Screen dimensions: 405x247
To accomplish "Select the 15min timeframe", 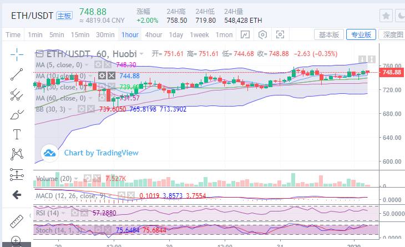I will point(80,34).
